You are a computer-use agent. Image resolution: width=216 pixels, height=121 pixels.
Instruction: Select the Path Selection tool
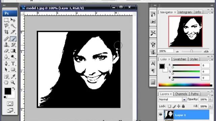pos(6,70)
